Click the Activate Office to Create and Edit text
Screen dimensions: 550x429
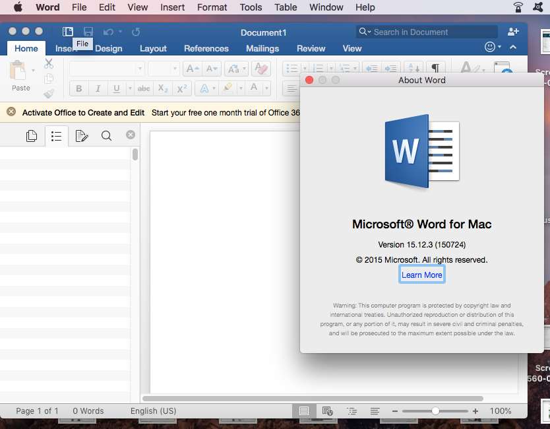pos(83,113)
